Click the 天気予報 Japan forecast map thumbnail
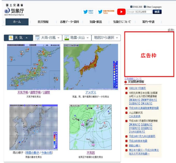Image resolution: width=176 pixels, height=163 pixels. 33,67
